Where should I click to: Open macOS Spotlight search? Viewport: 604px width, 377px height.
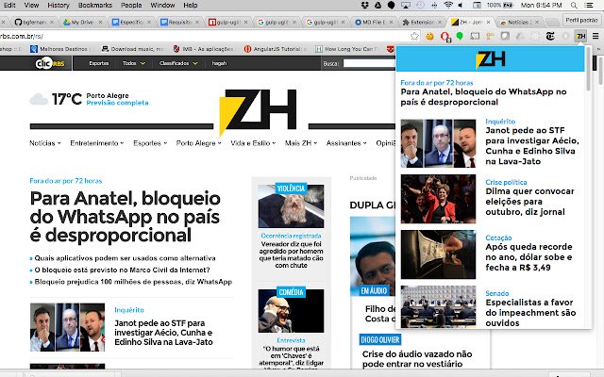(x=574, y=5)
